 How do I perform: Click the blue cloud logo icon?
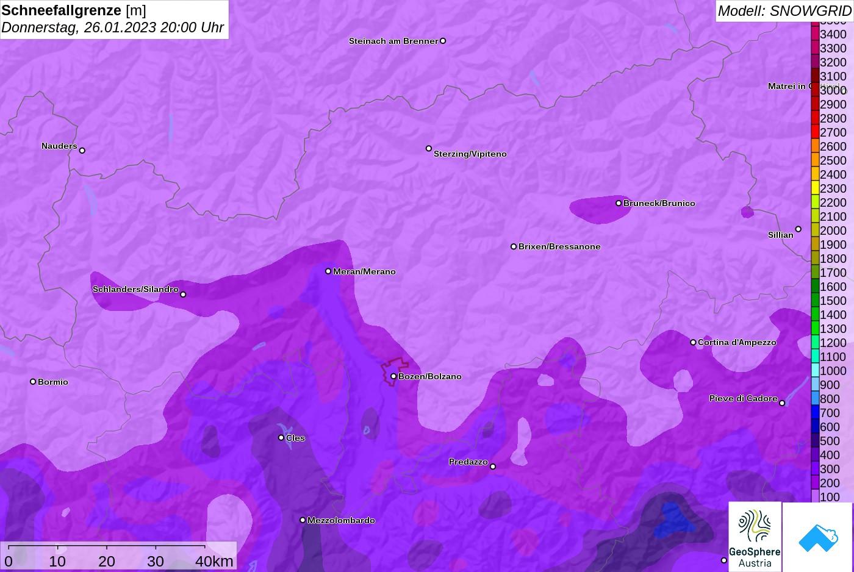pos(817,537)
